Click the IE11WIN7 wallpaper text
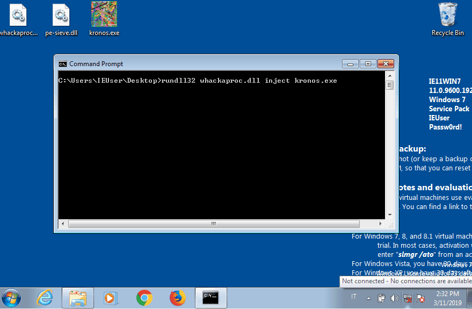Screen dimensions: 472x309 (445, 81)
